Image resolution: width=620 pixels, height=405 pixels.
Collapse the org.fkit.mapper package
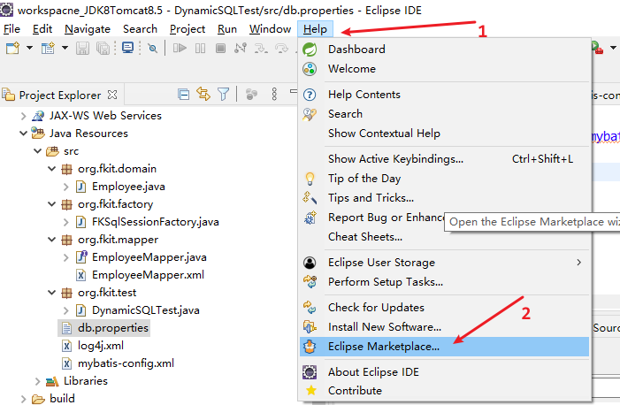click(52, 240)
